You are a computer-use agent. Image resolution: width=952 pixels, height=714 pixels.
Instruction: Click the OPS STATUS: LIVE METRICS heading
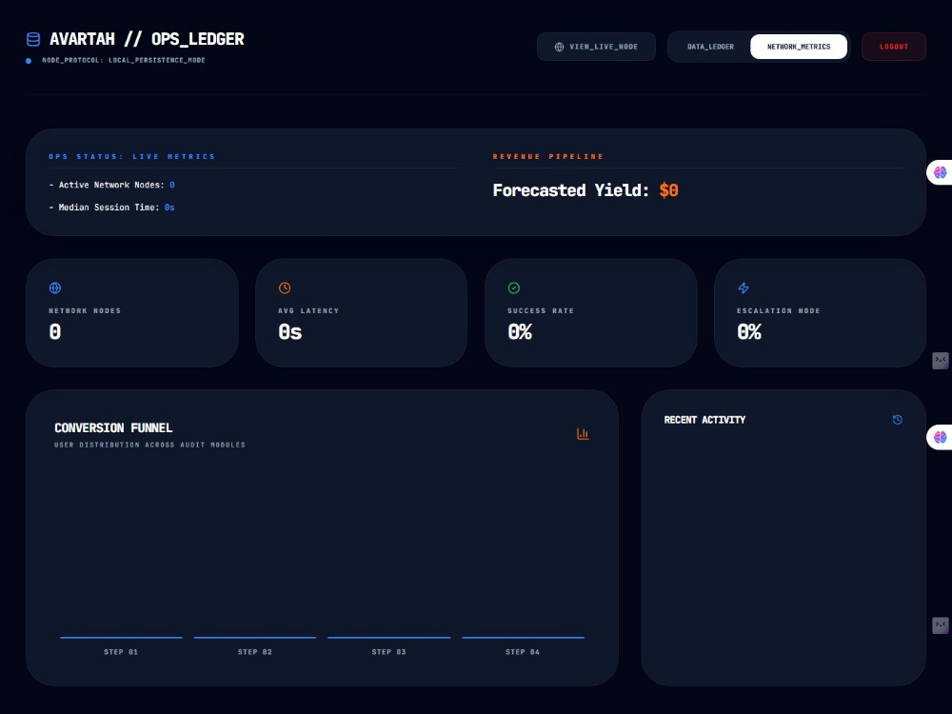(131, 157)
